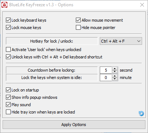Enable Activate 'User lock' when keys unlocked

(8, 50)
